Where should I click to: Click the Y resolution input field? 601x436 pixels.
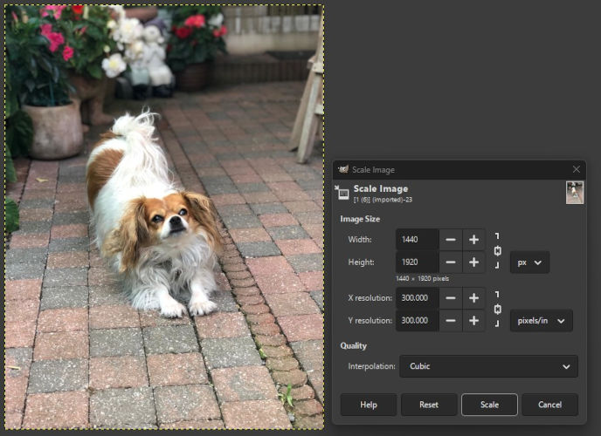[x=418, y=321]
